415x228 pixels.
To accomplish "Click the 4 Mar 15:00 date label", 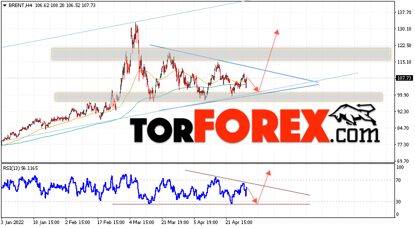I will click(x=142, y=222).
